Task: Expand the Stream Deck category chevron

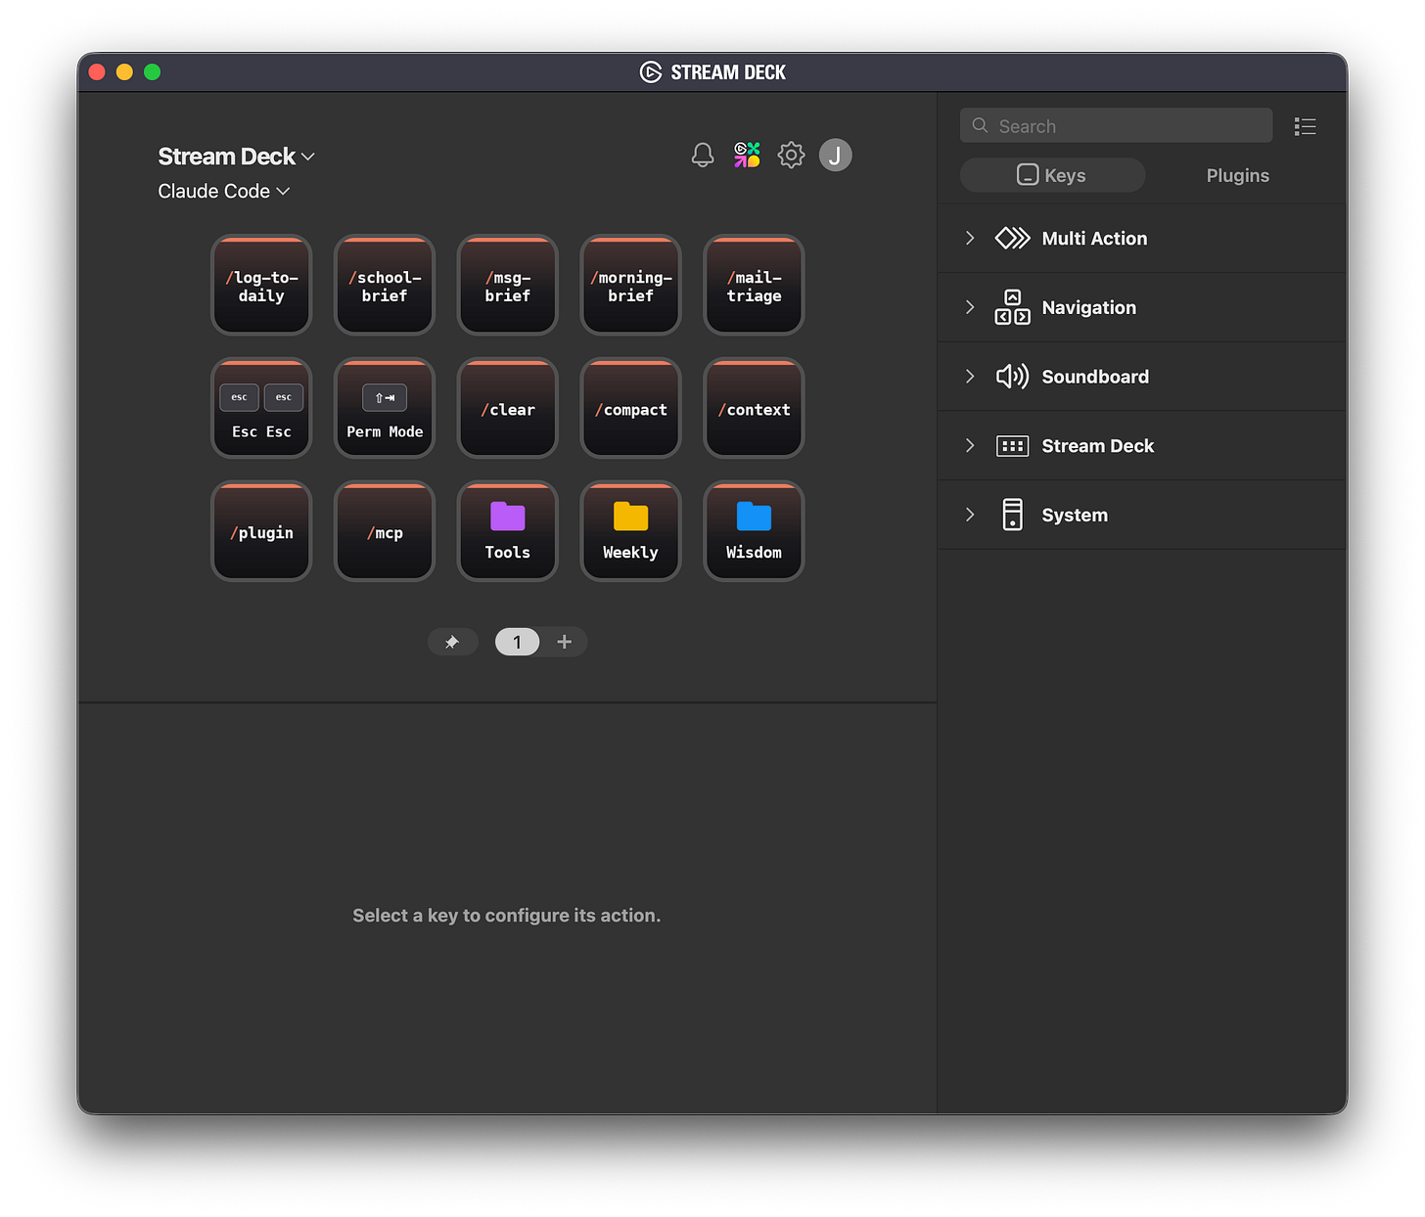Action: point(970,446)
